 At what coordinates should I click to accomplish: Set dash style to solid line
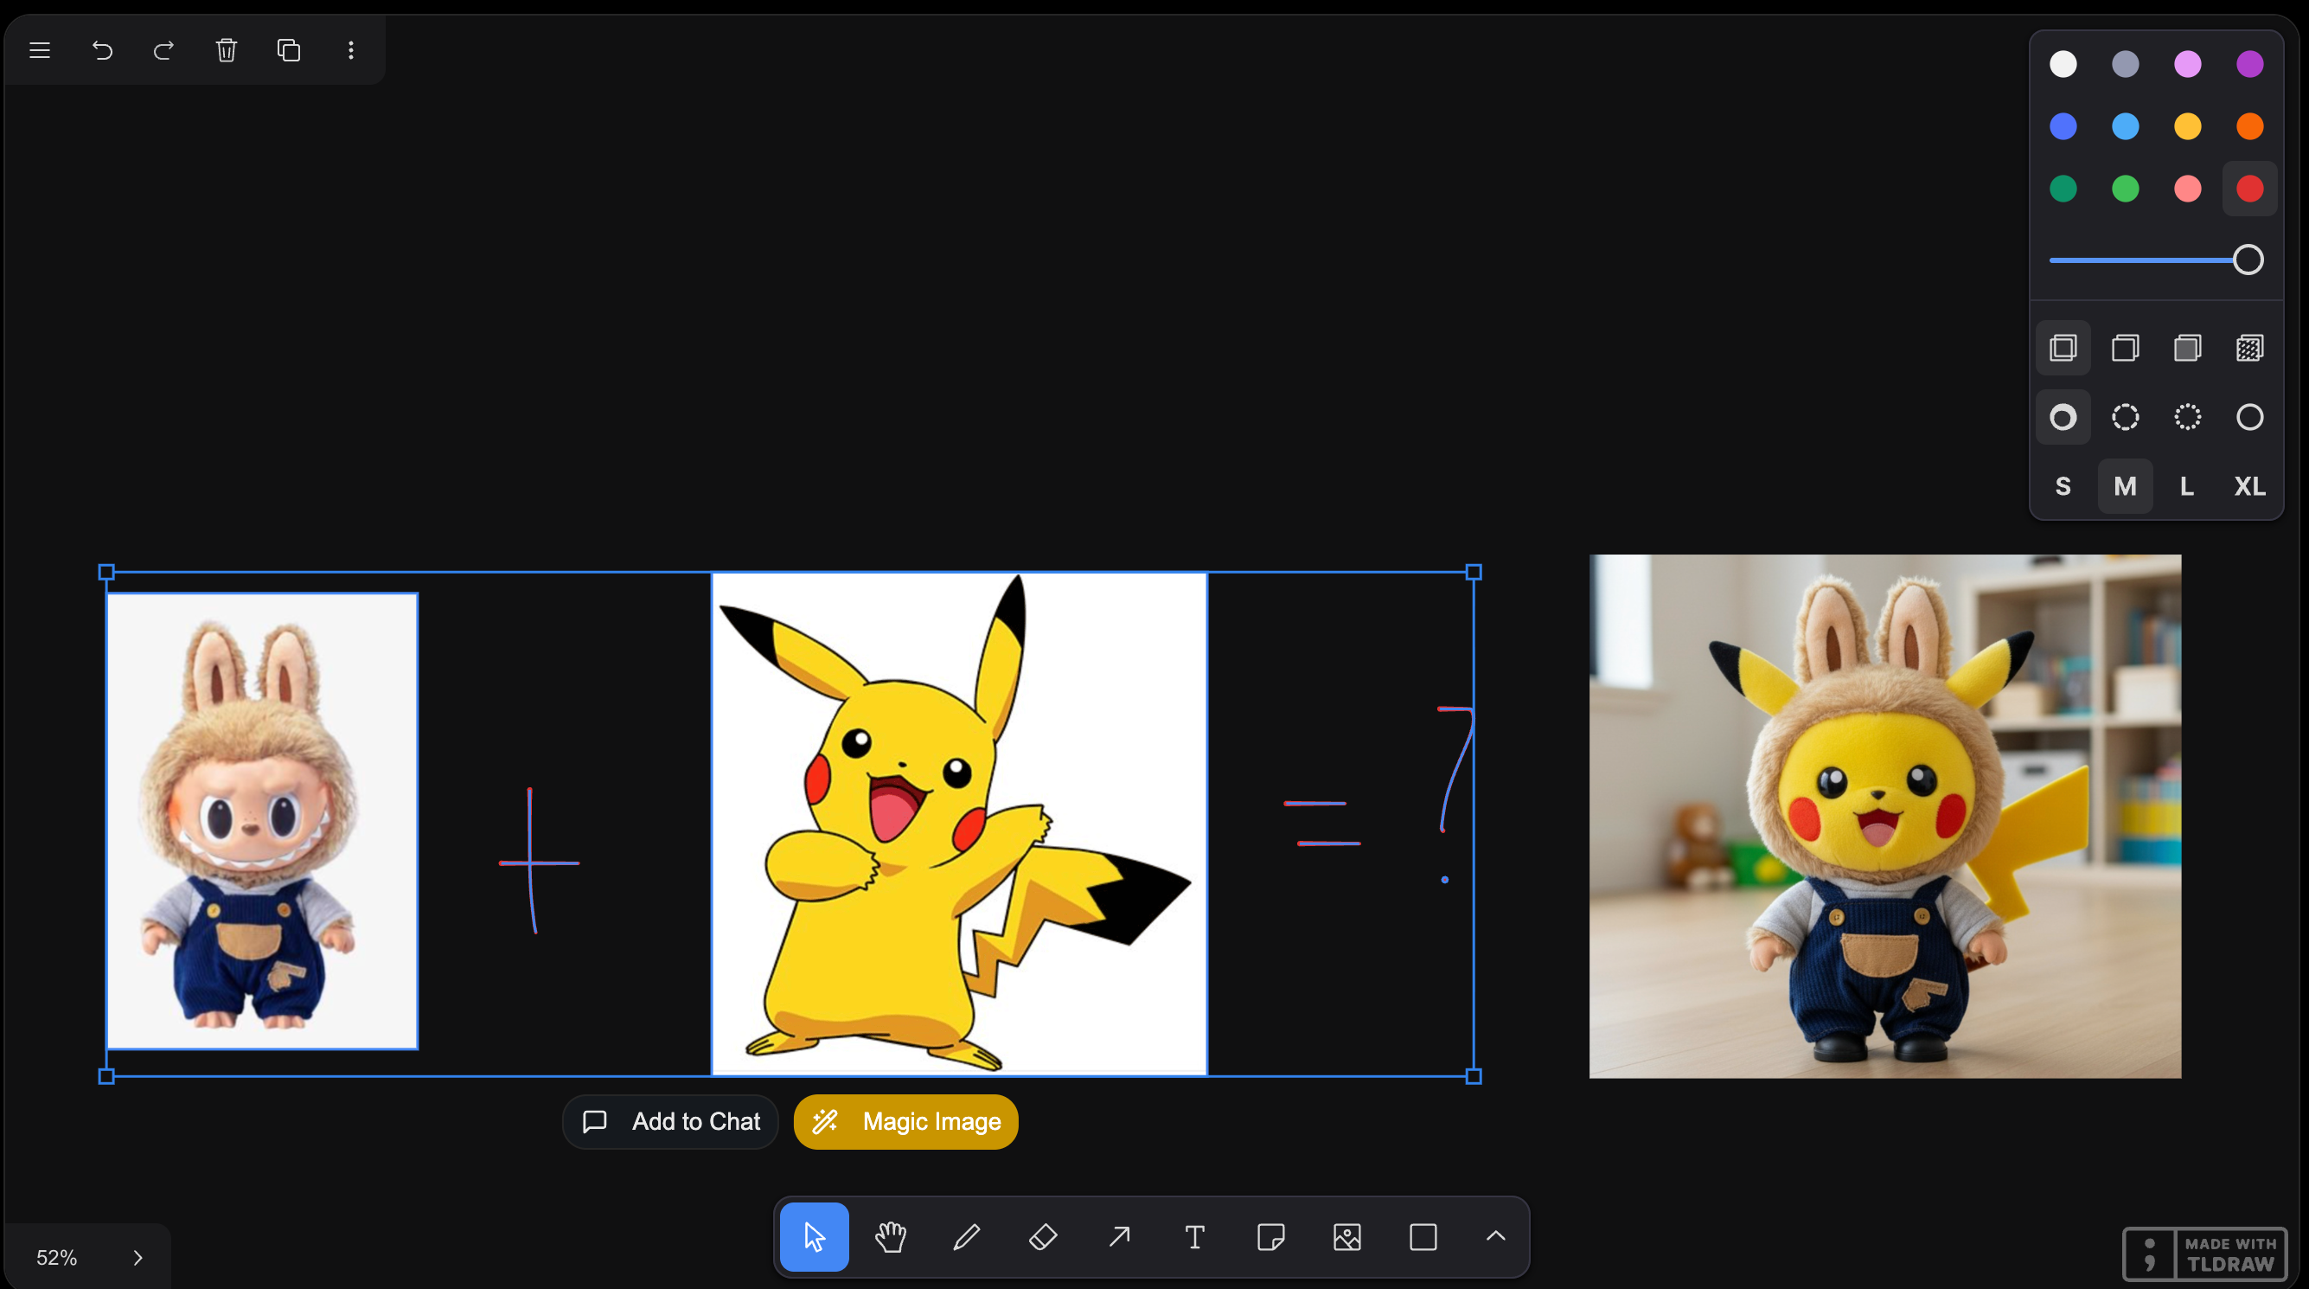(x=2250, y=417)
